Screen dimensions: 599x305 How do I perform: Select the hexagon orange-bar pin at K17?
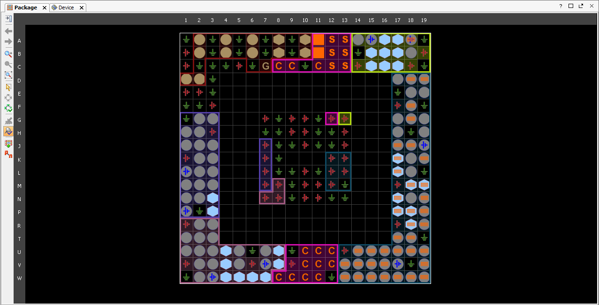[398, 158]
